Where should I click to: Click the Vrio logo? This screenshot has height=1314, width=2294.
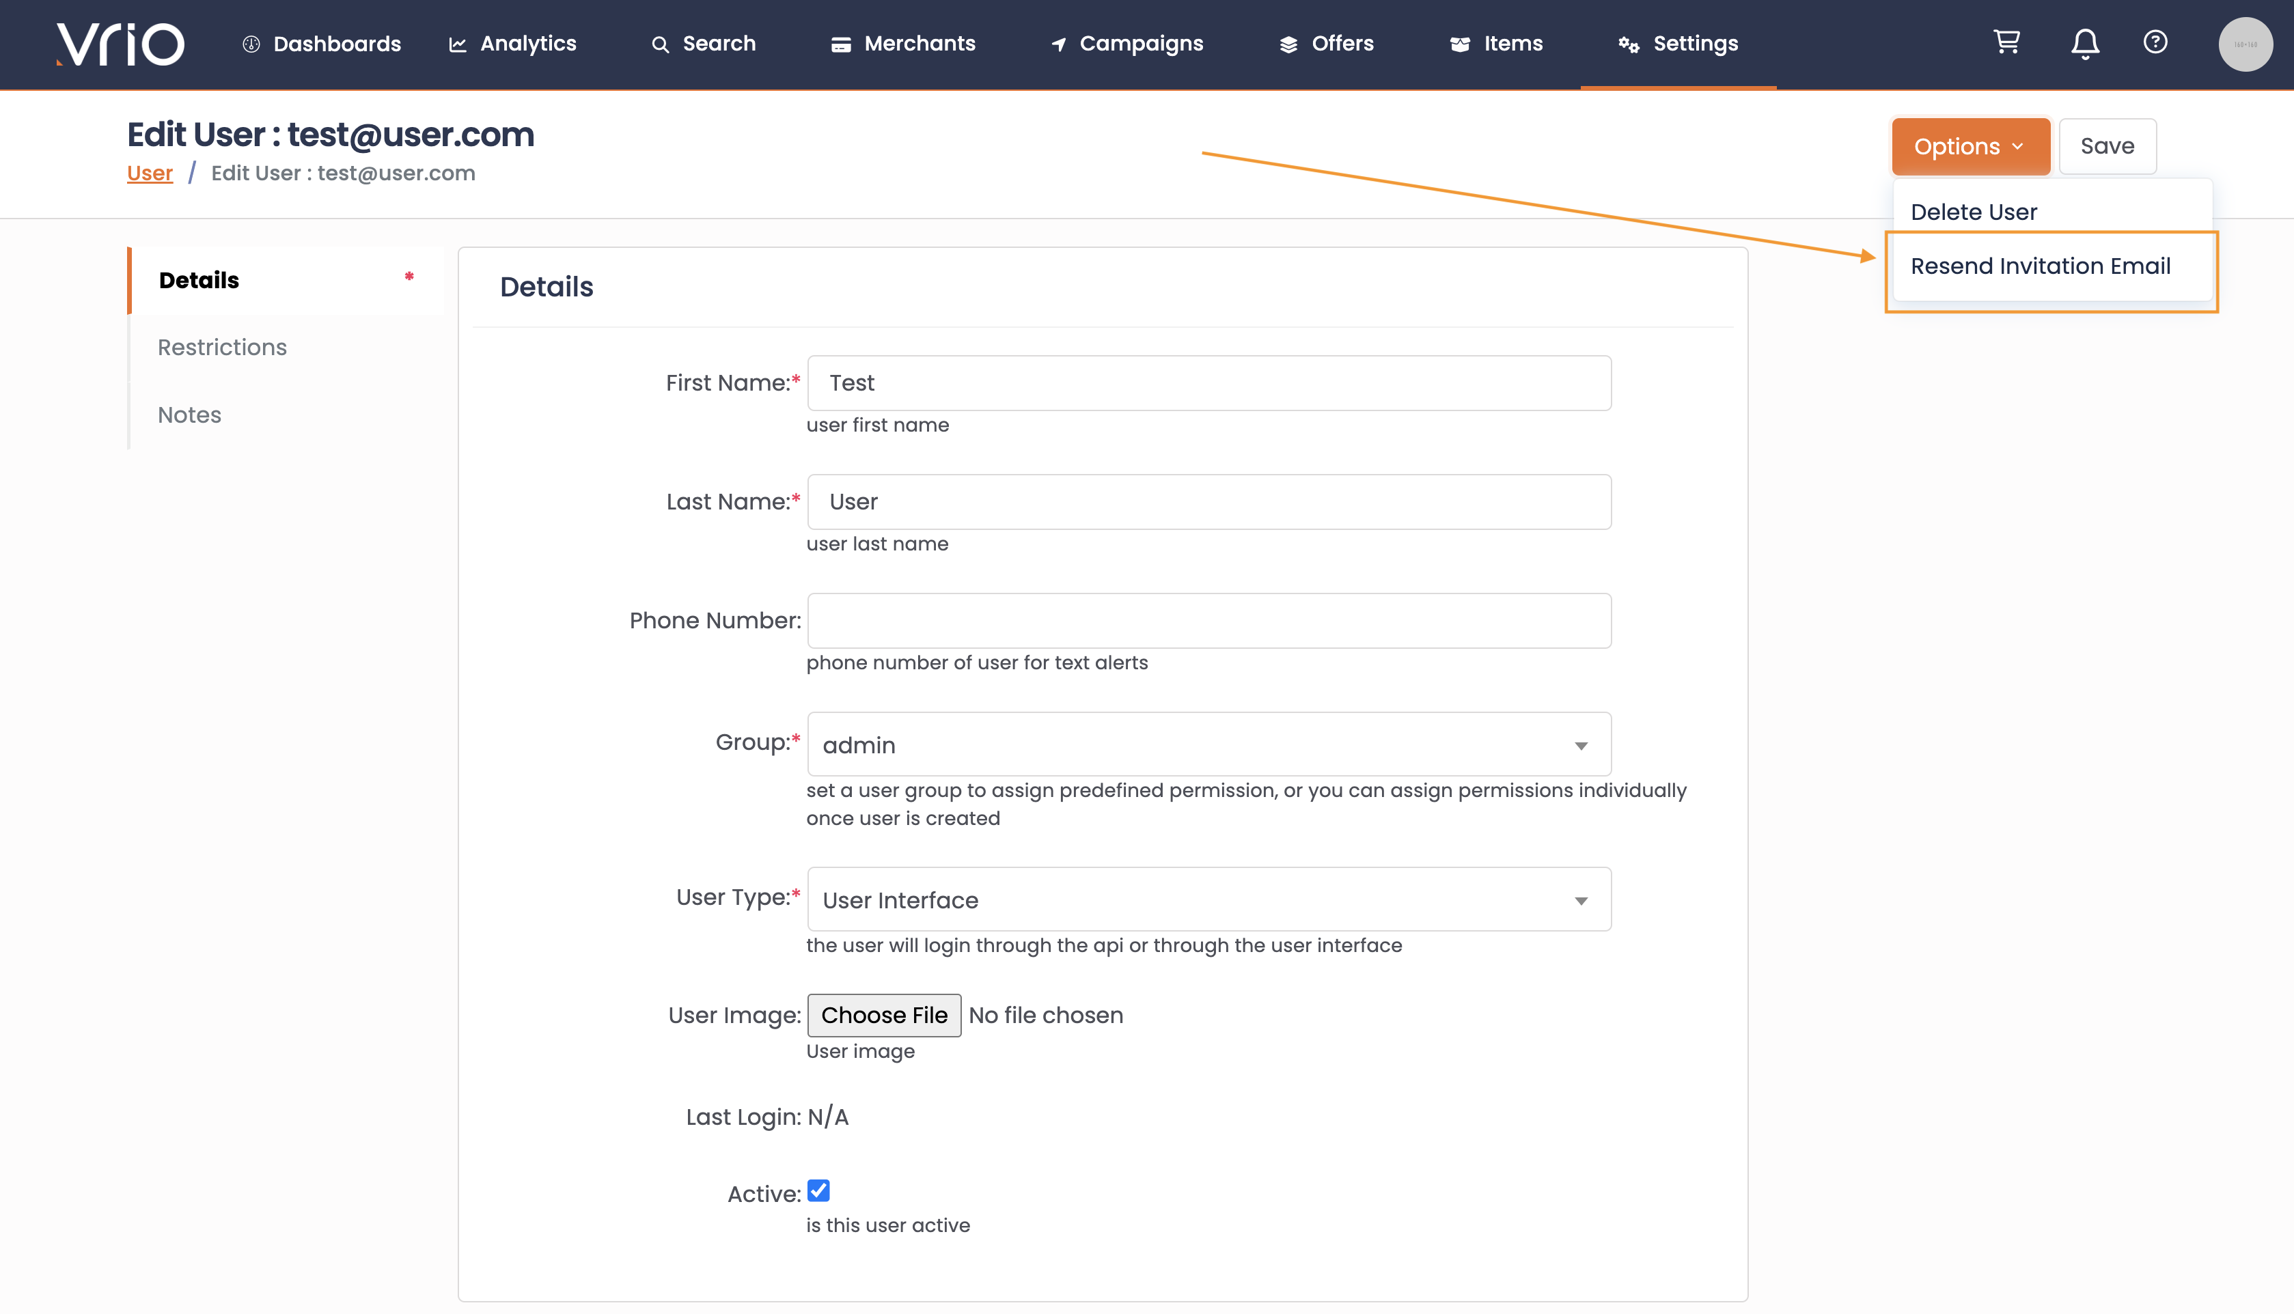120,43
